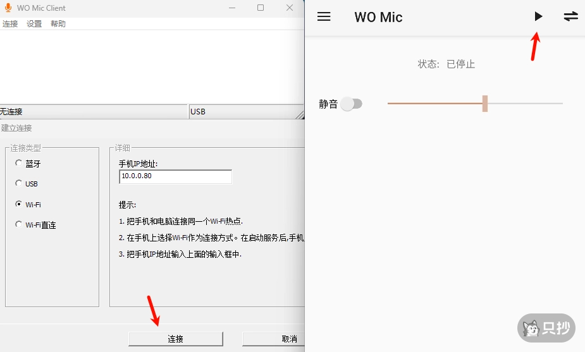This screenshot has width=585, height=352.
Task: Click the 状态: 已停止 status text
Action: click(446, 64)
